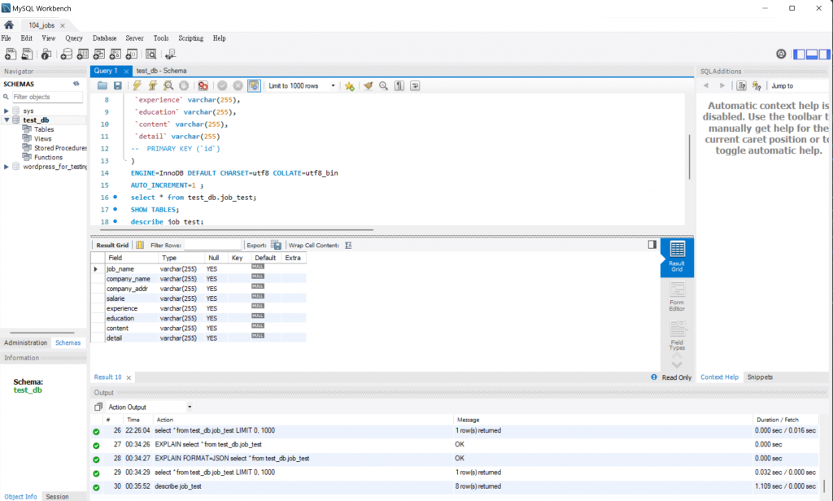Commit the current transaction
833x501 pixels.
click(222, 85)
